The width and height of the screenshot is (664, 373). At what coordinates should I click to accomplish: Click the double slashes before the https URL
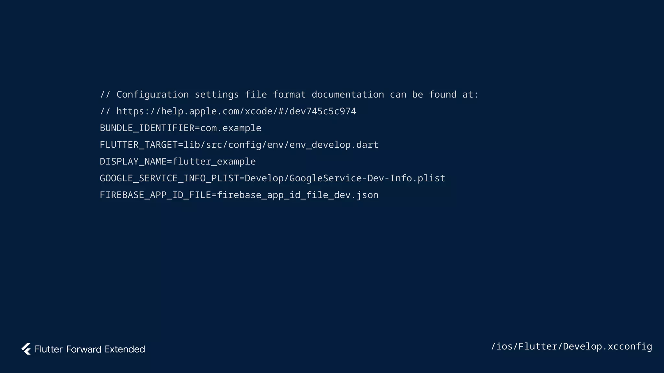(x=105, y=111)
